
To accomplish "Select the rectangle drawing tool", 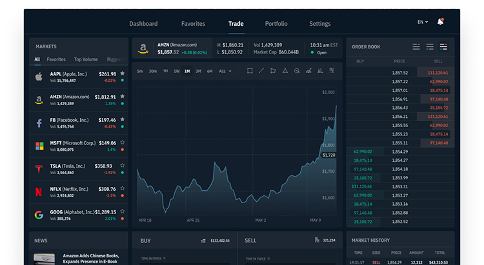I will [x=250, y=71].
